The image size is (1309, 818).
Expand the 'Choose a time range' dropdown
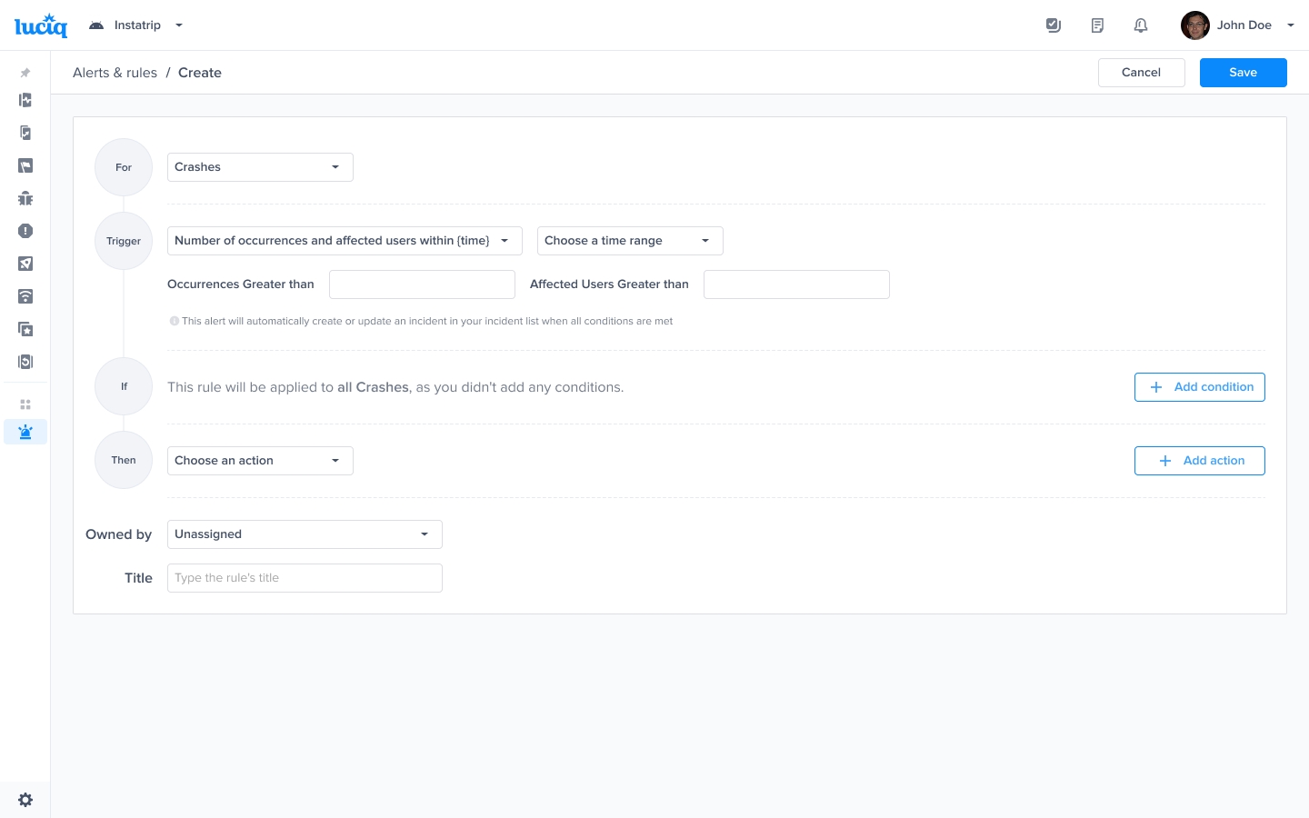point(630,241)
